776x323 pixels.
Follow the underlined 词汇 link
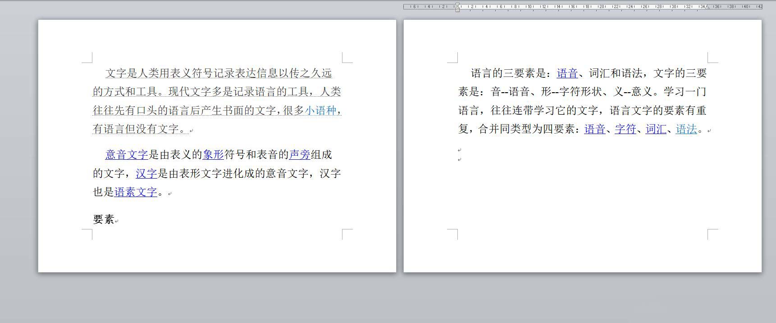pos(656,130)
